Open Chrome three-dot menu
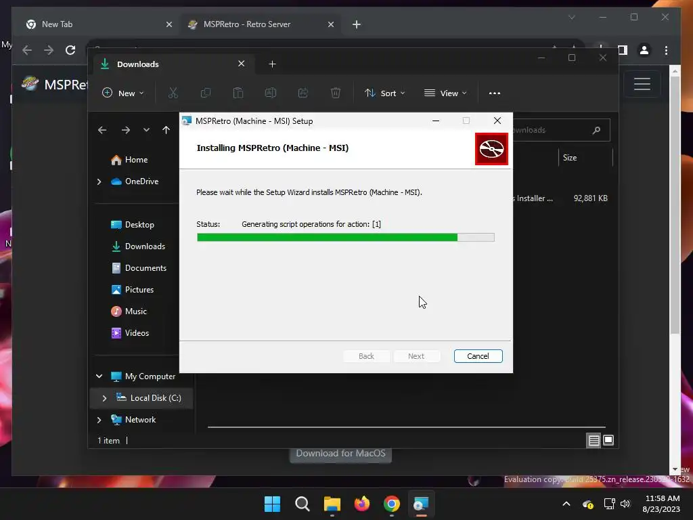Image resolution: width=693 pixels, height=520 pixels. tap(666, 50)
